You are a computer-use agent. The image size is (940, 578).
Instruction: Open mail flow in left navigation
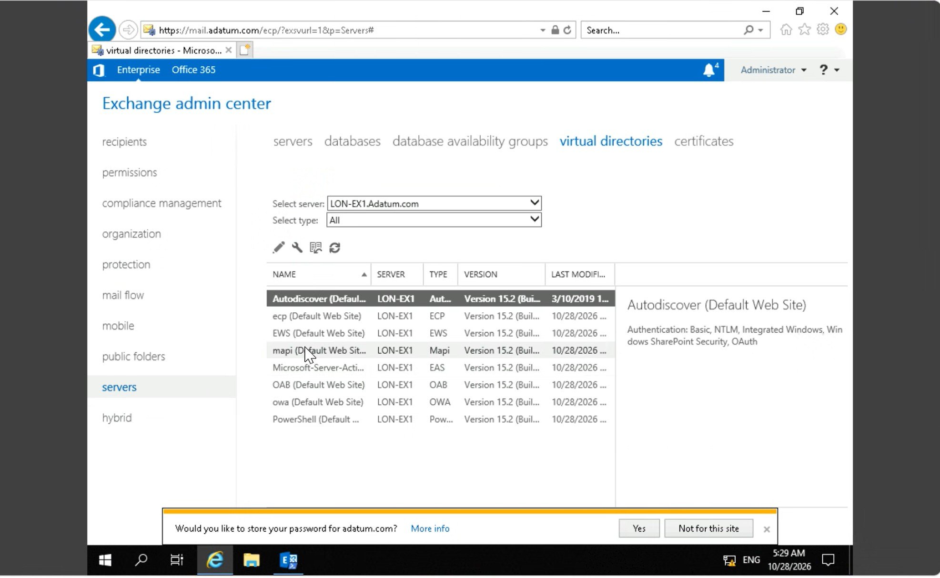coord(123,295)
